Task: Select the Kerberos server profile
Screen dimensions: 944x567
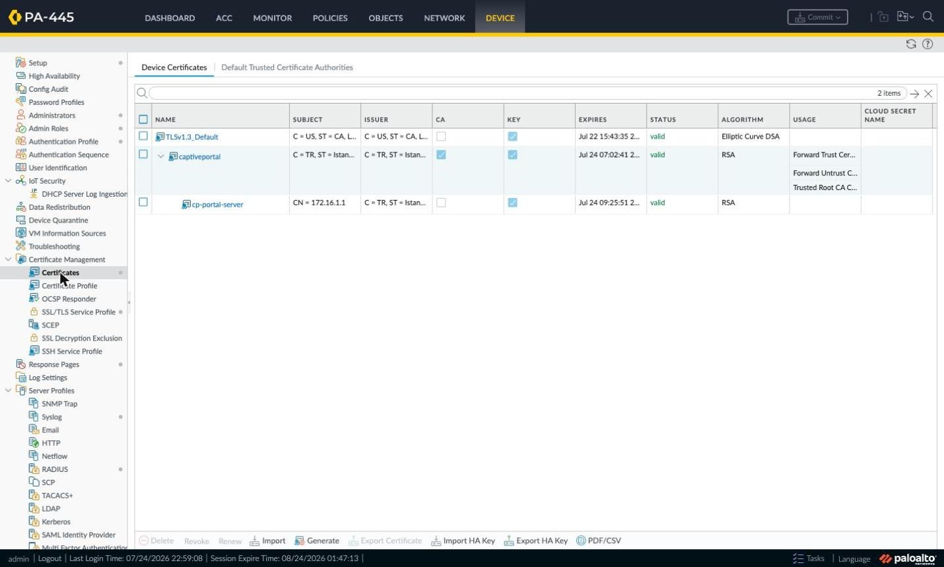Action: pyautogui.click(x=56, y=521)
